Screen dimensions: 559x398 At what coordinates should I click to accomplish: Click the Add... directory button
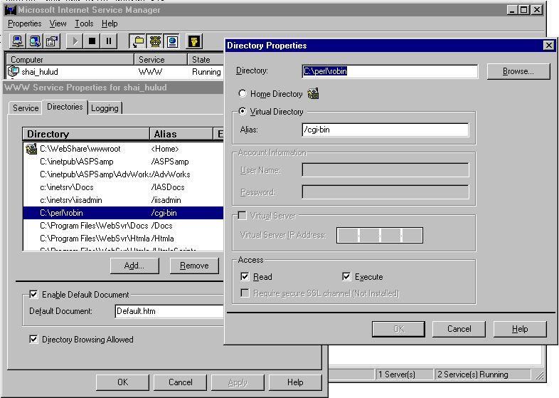point(134,266)
